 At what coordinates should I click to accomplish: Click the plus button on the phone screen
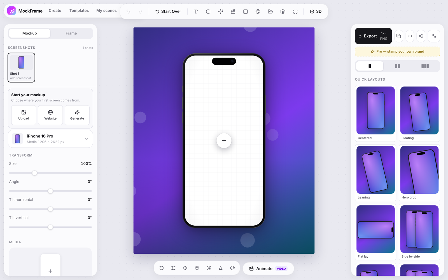coord(224,141)
